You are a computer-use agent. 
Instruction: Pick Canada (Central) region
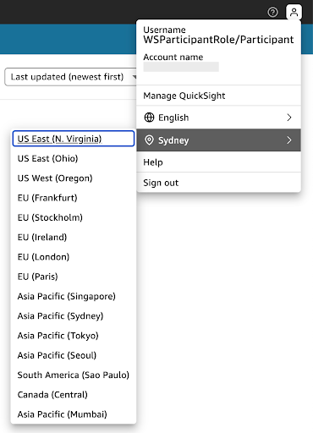click(74, 394)
